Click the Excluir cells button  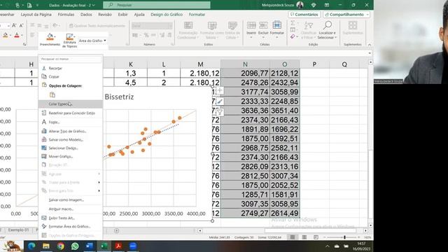(263, 29)
